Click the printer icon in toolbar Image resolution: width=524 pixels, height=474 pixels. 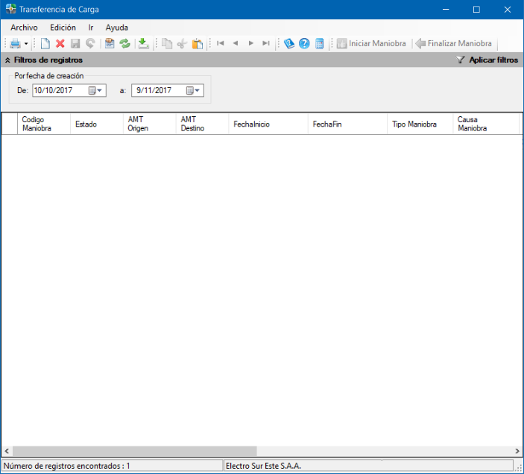(x=15, y=44)
